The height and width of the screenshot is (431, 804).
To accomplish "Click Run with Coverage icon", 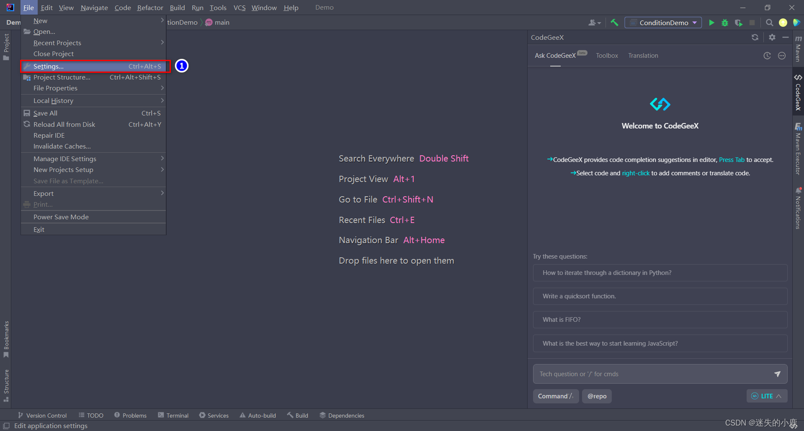I will [739, 23].
